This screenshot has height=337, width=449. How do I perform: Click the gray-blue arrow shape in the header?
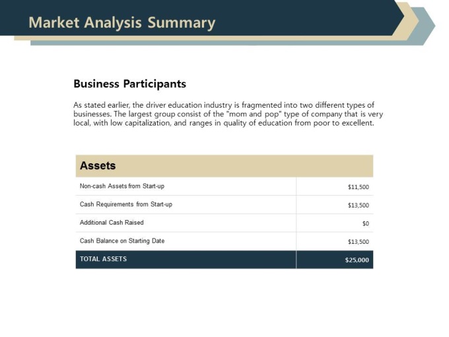click(427, 26)
